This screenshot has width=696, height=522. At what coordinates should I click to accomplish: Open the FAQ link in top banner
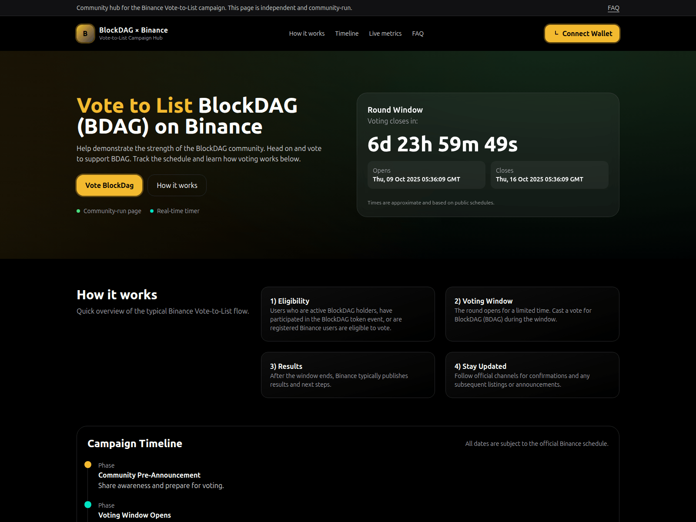coord(613,8)
